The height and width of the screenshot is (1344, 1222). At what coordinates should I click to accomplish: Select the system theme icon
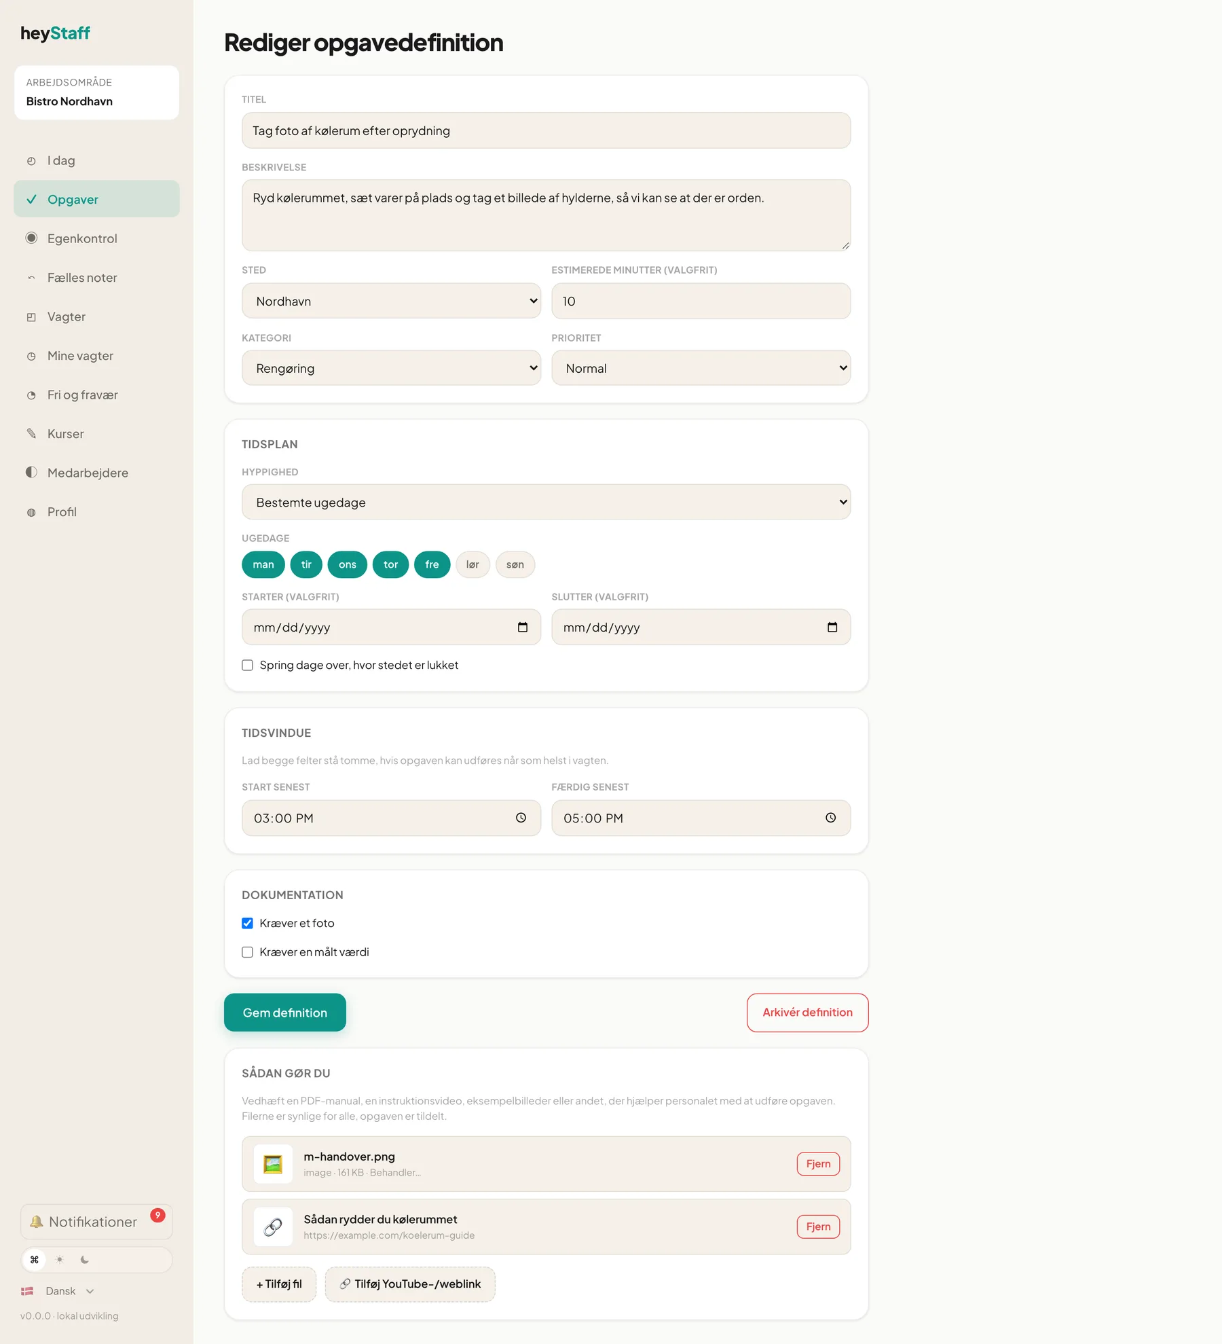pos(35,1260)
